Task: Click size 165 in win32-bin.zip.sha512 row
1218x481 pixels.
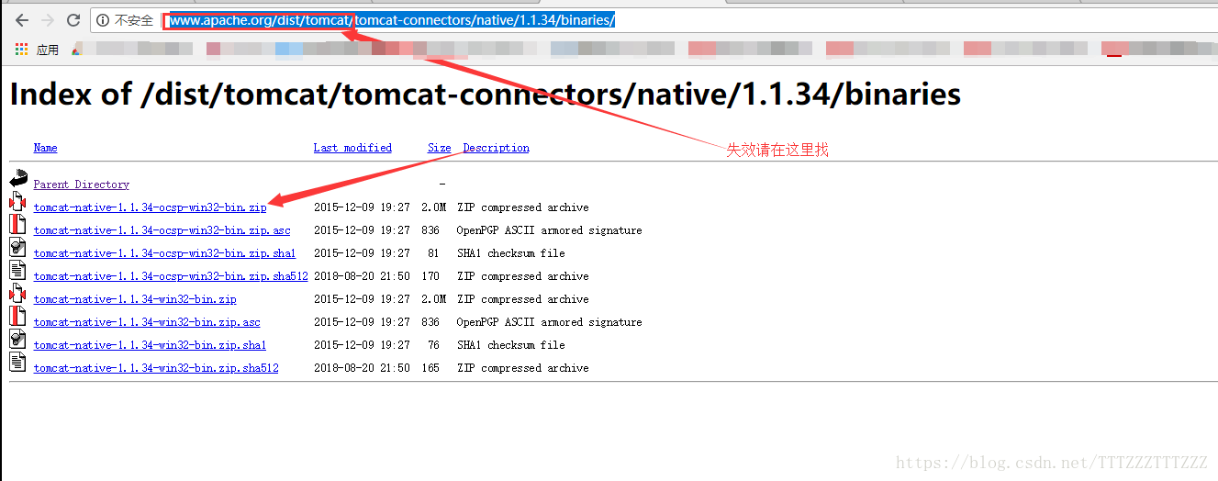Action: (x=430, y=368)
